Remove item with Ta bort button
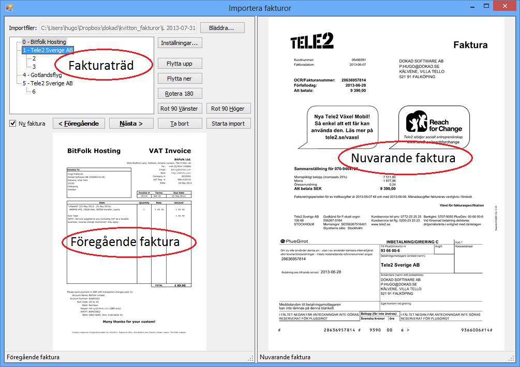The height and width of the screenshot is (367, 520). [180, 123]
